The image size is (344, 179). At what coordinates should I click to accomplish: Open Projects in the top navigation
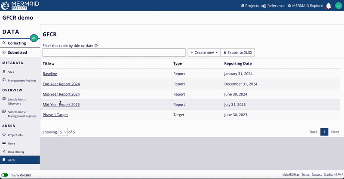250,6
